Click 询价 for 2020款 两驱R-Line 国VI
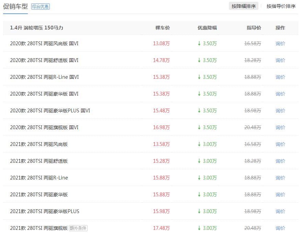The image size is (302, 235). click(280, 77)
